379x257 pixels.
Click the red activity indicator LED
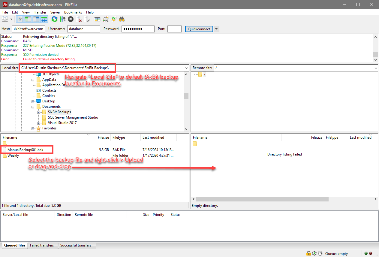point(370,253)
